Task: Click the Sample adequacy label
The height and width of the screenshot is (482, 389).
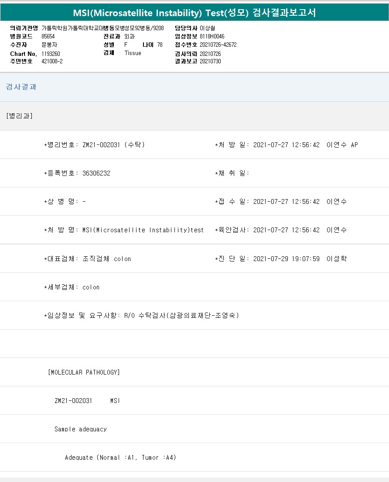Action: pyautogui.click(x=80, y=429)
